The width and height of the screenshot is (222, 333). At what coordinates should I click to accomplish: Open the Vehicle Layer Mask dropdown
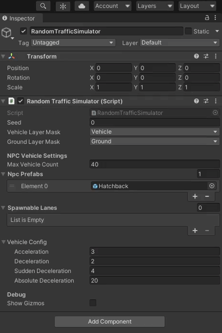[x=154, y=132]
